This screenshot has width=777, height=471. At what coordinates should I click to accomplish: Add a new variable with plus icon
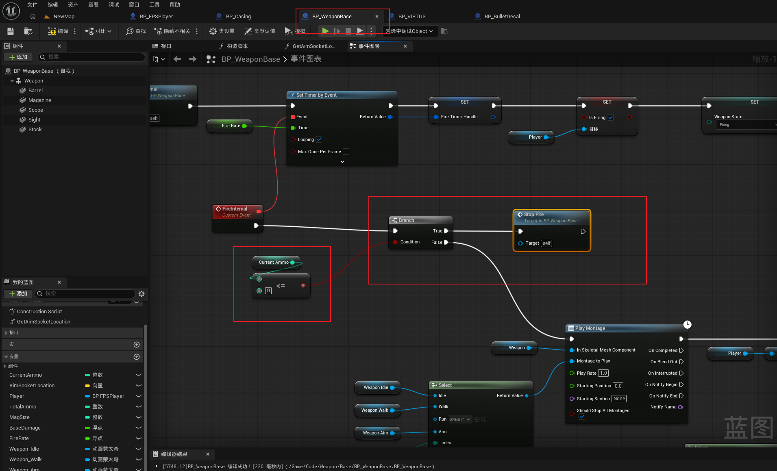(137, 357)
